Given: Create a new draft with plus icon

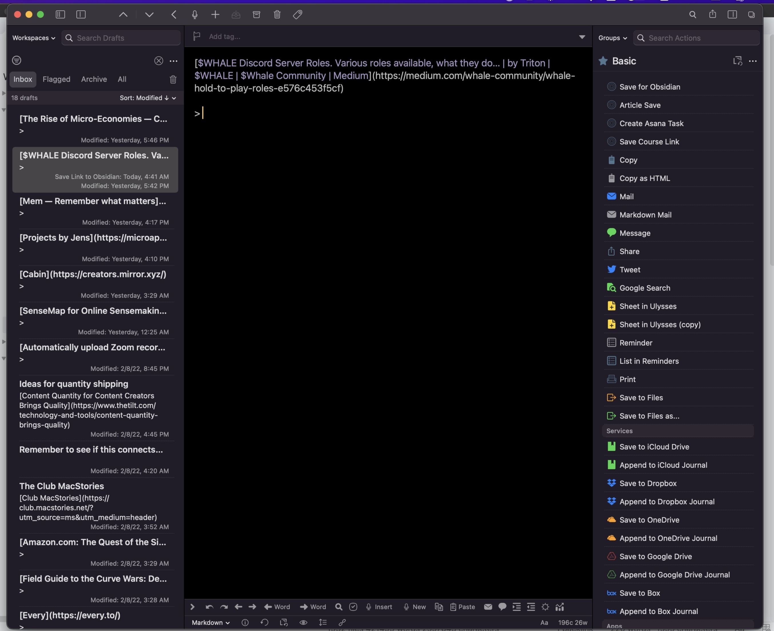Looking at the screenshot, I should point(215,15).
